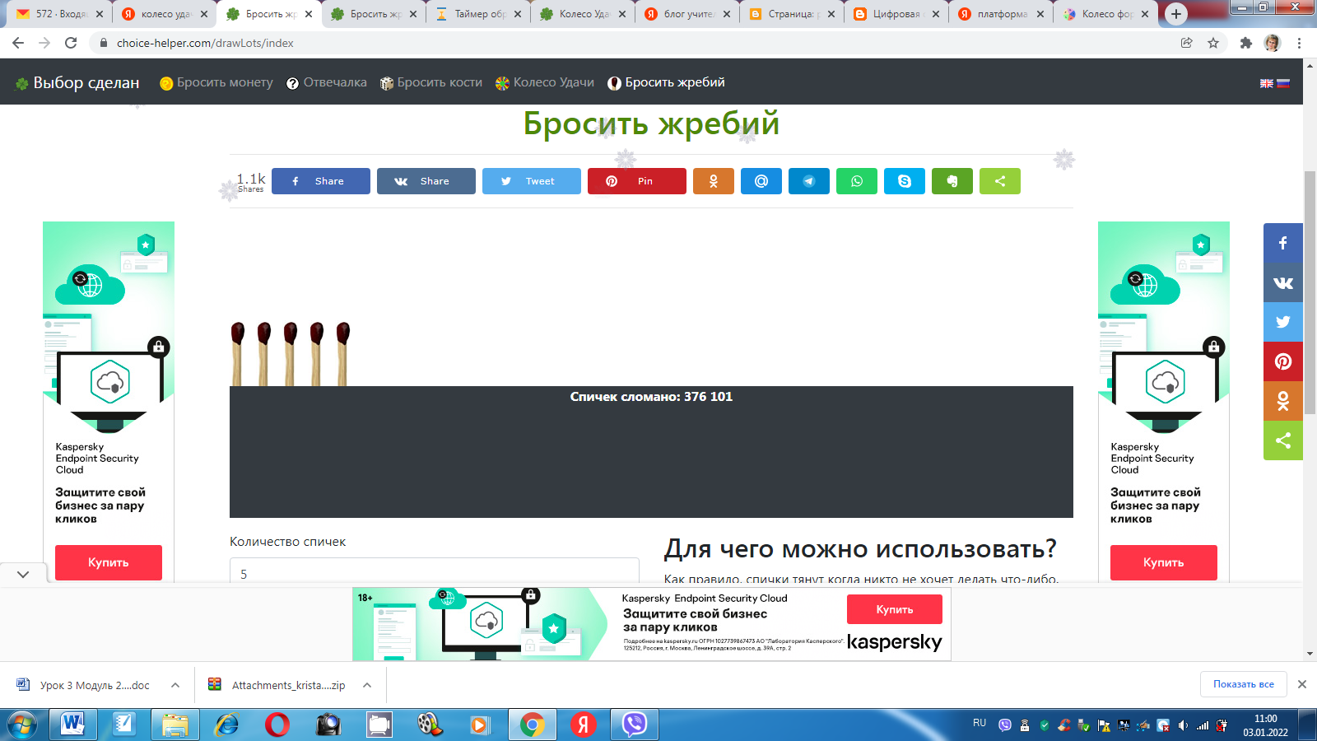Share via WhatsApp icon
The width and height of the screenshot is (1317, 741).
[857, 181]
